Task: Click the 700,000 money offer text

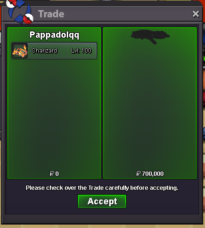Action: pyautogui.click(x=153, y=174)
